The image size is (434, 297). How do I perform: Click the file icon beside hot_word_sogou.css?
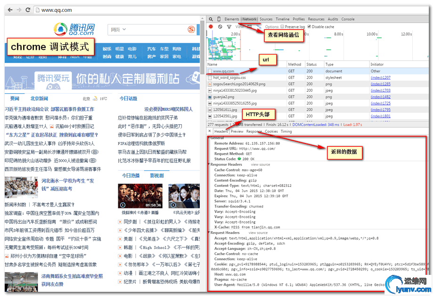point(210,78)
